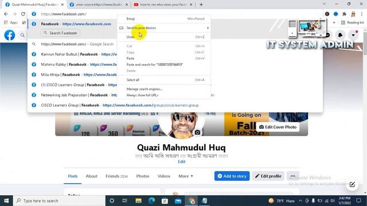
Task: Click camera icon on profile picture
Action: click(x=197, y=132)
